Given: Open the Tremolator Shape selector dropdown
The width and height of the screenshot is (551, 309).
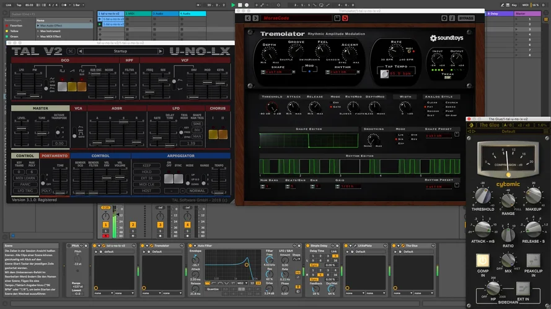Looking at the screenshot, I should click(278, 72).
